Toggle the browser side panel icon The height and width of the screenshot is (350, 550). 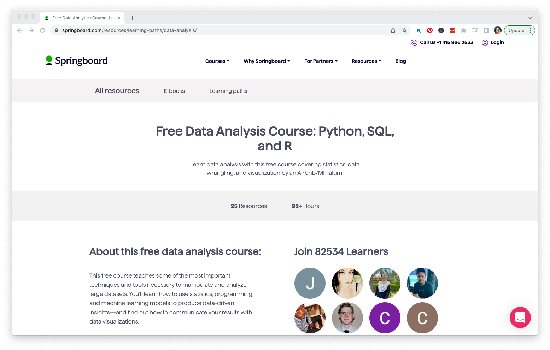tap(486, 31)
